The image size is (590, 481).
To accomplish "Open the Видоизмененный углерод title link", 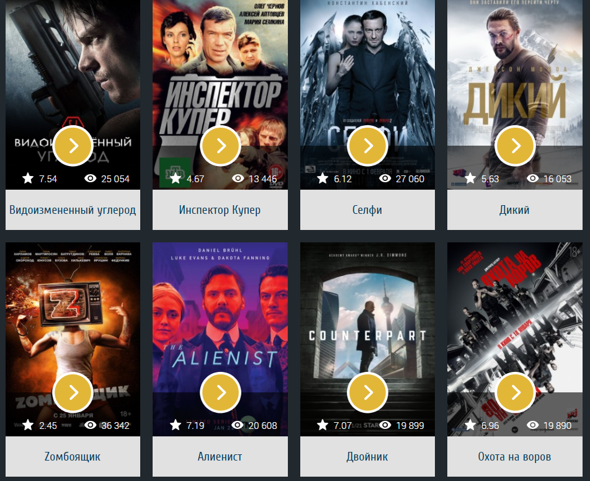I will pyautogui.click(x=73, y=210).
